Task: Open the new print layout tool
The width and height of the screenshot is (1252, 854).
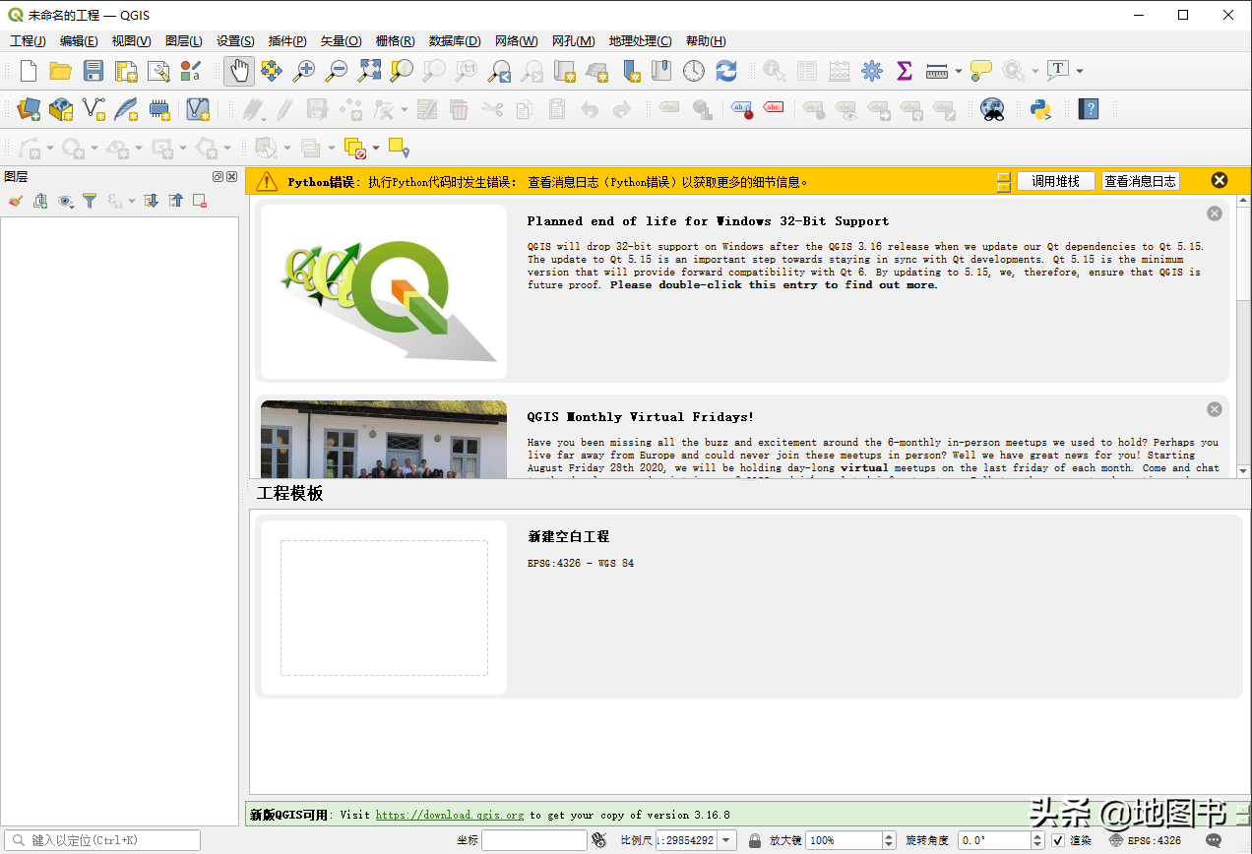Action: pyautogui.click(x=126, y=71)
